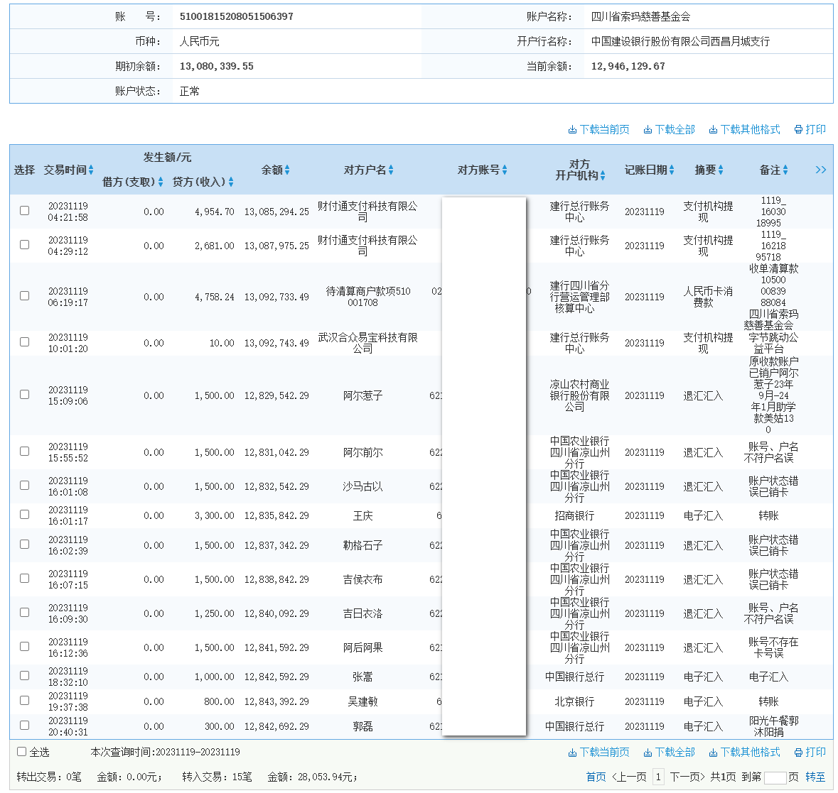This screenshot has height=793, width=838.
Task: Sort by 摘要 column arrows
Action: pos(721,170)
